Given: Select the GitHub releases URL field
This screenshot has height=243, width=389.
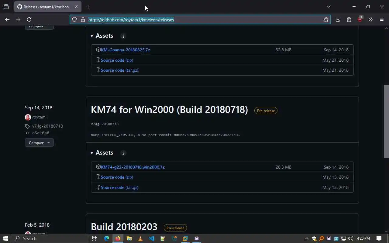Looking at the screenshot, I should pos(201,19).
